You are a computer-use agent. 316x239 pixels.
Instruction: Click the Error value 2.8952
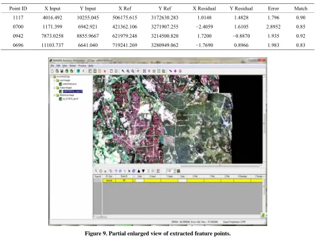click(x=273, y=27)
